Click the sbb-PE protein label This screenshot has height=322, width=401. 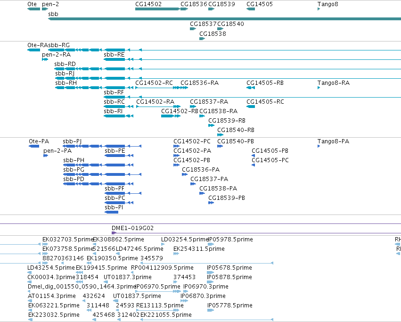pos(115,151)
